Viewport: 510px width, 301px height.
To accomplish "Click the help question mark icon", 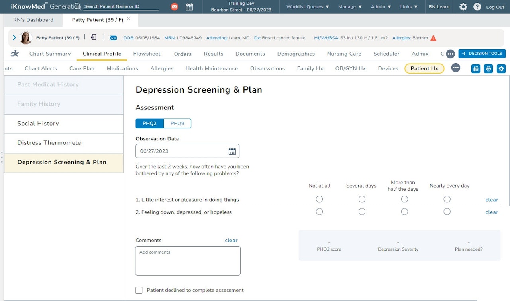I will tap(477, 7).
